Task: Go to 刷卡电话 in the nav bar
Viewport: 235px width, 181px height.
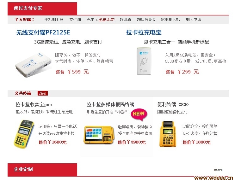Action: point(193,20)
